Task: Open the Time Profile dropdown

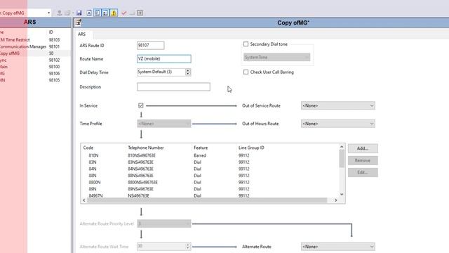Action: click(163, 124)
